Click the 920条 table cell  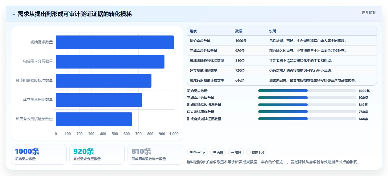pyautogui.click(x=240, y=51)
